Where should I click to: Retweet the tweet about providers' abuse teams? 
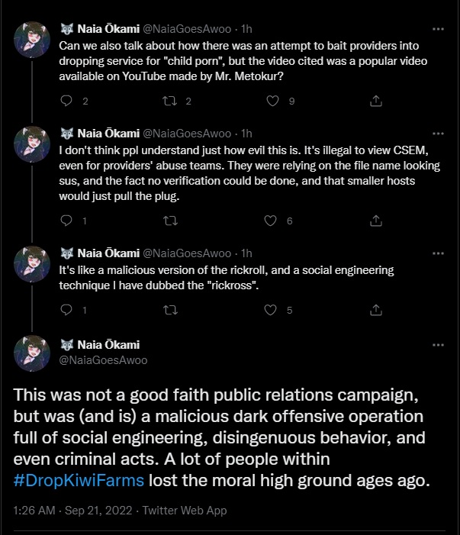[170, 221]
